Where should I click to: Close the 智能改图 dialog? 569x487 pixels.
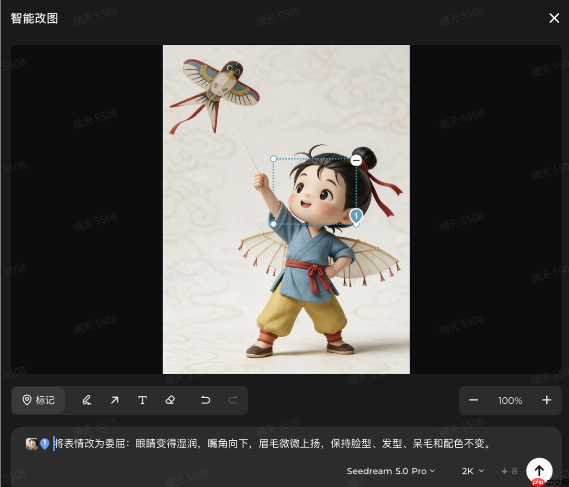pyautogui.click(x=554, y=18)
